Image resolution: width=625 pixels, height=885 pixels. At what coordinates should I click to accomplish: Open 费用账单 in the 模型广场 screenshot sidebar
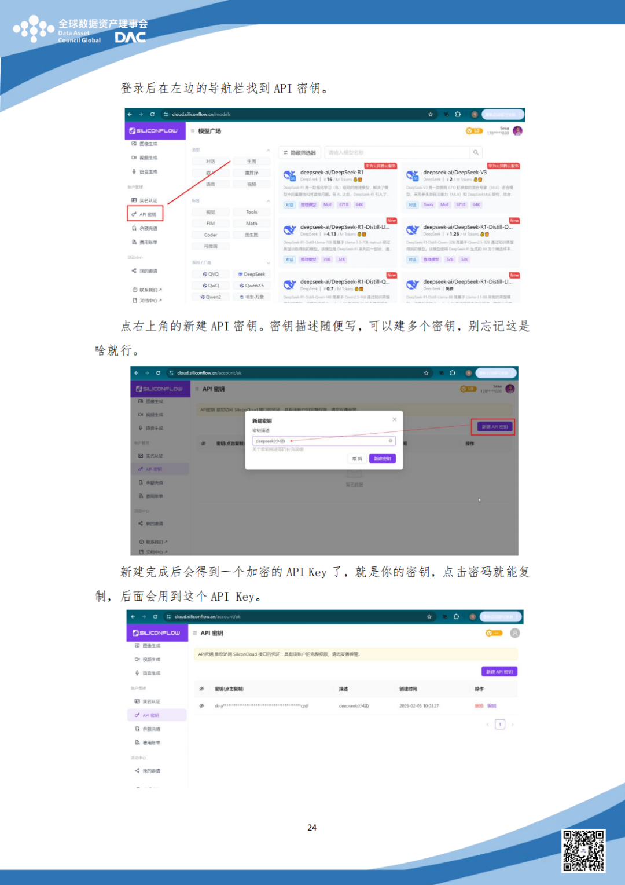[x=145, y=242]
